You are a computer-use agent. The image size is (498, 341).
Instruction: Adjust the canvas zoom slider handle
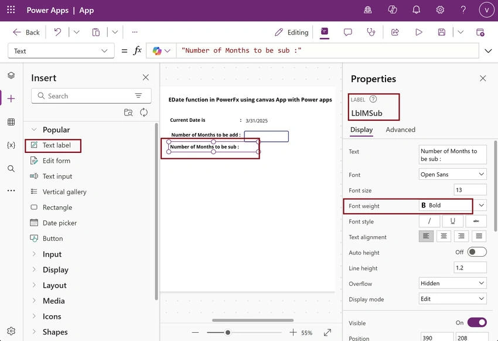pos(228,332)
